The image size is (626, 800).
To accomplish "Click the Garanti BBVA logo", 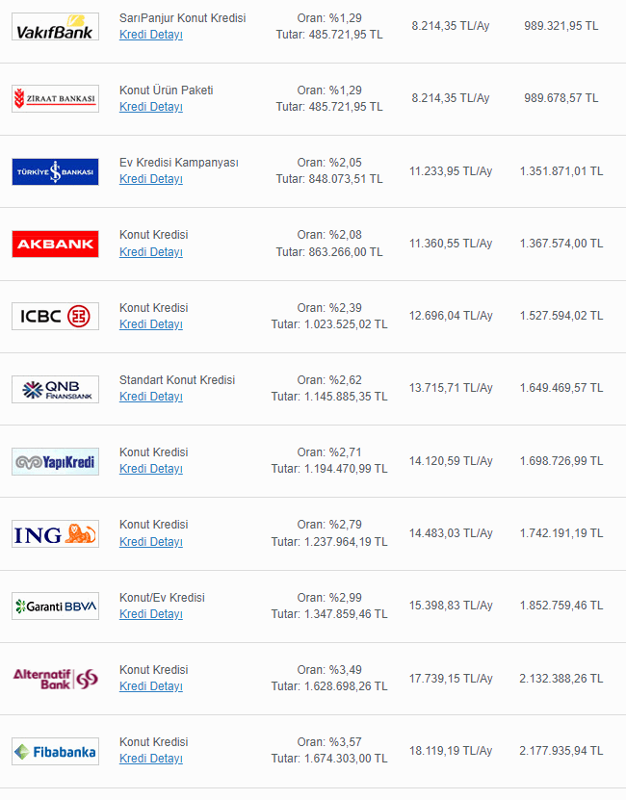I will [x=55, y=606].
